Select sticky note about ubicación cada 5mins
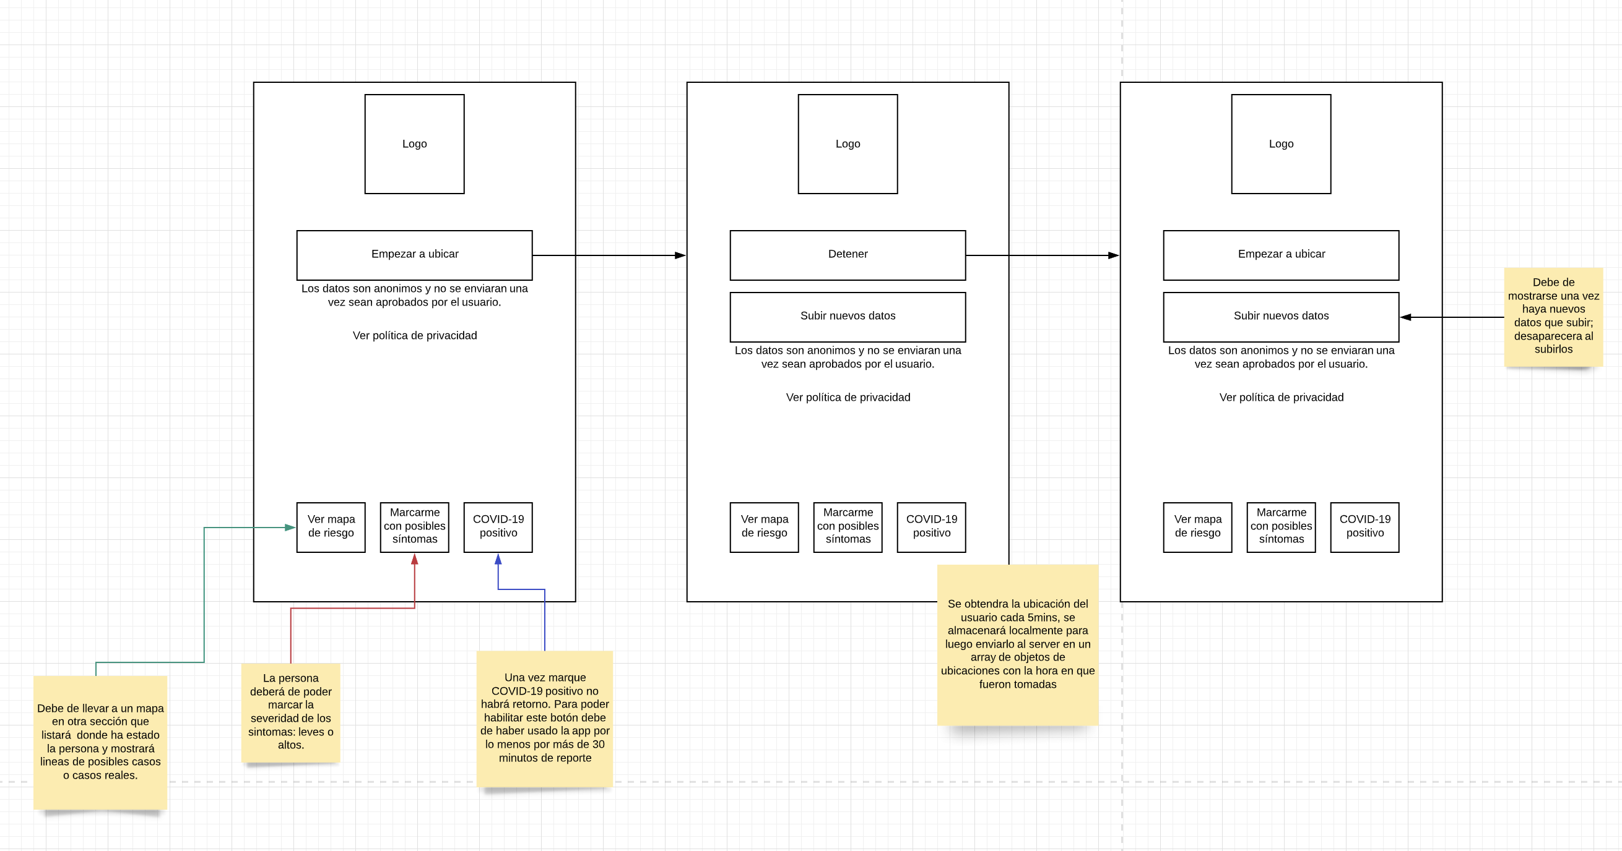The image size is (1622, 851). pos(1018,644)
